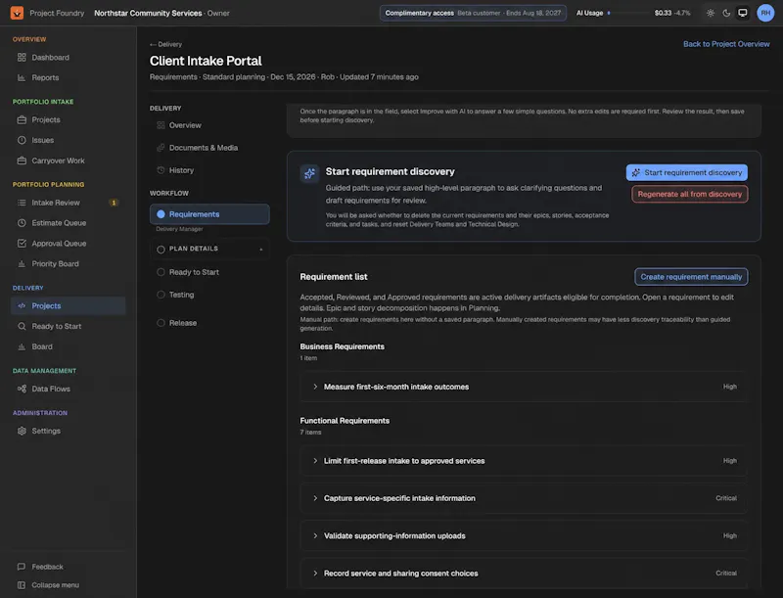Expand Record service and sharing consent choices
The image size is (783, 598).
coord(524,573)
